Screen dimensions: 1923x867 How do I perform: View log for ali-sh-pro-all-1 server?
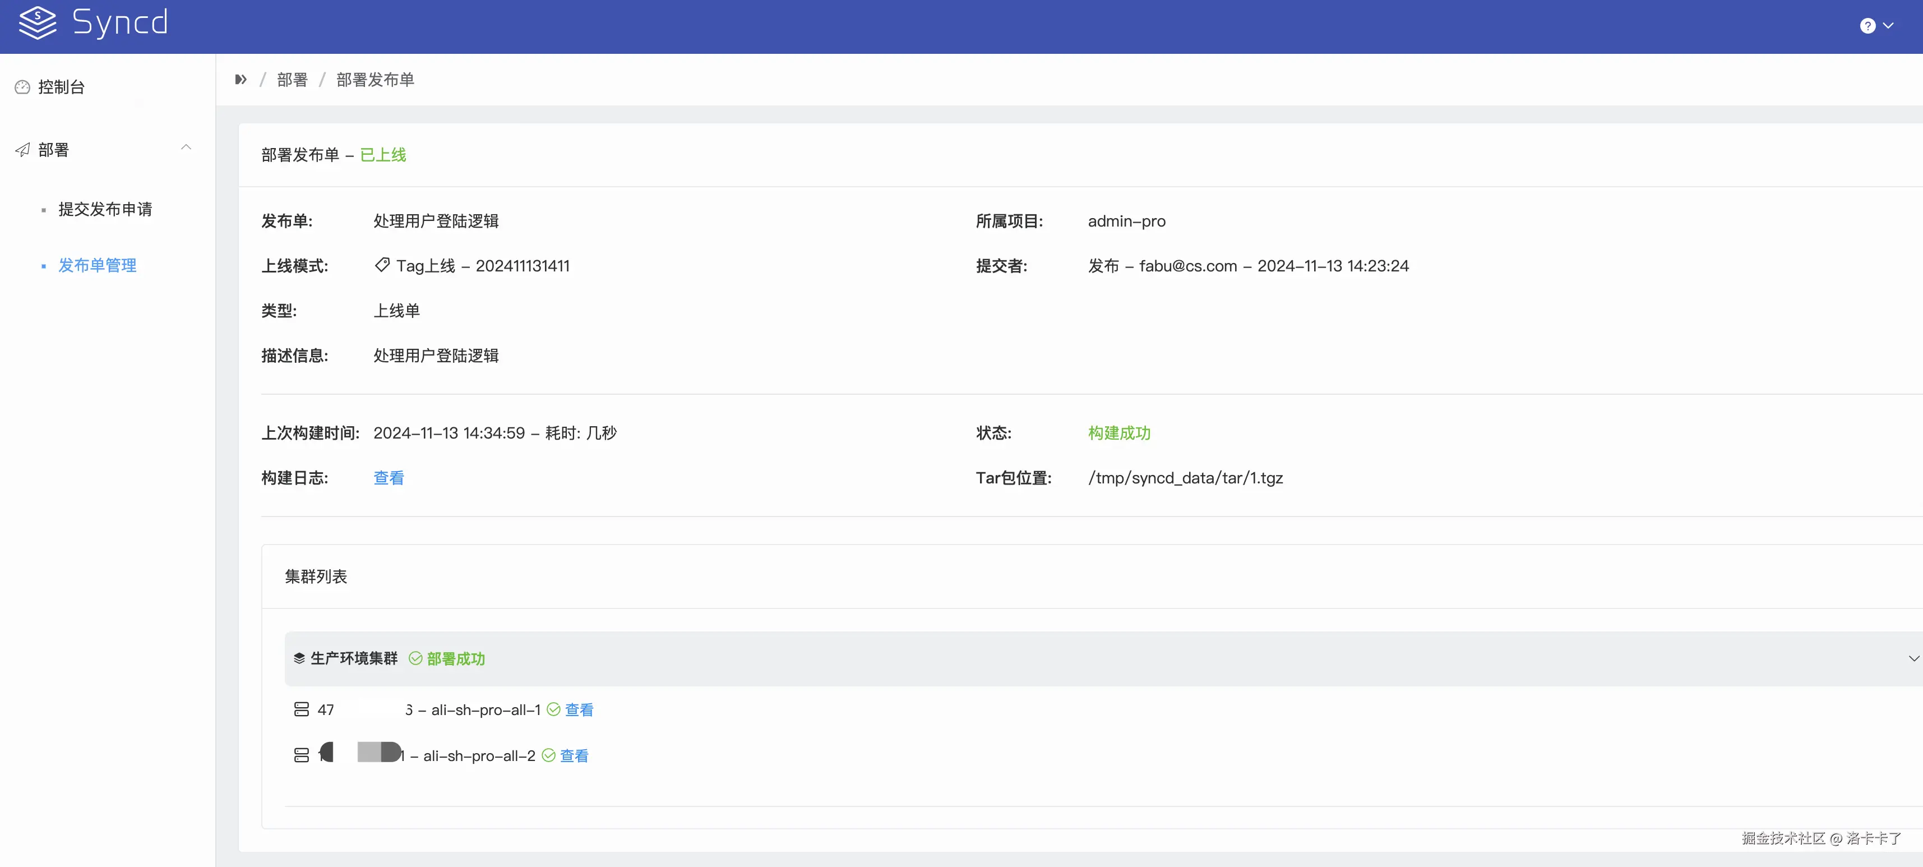click(579, 709)
